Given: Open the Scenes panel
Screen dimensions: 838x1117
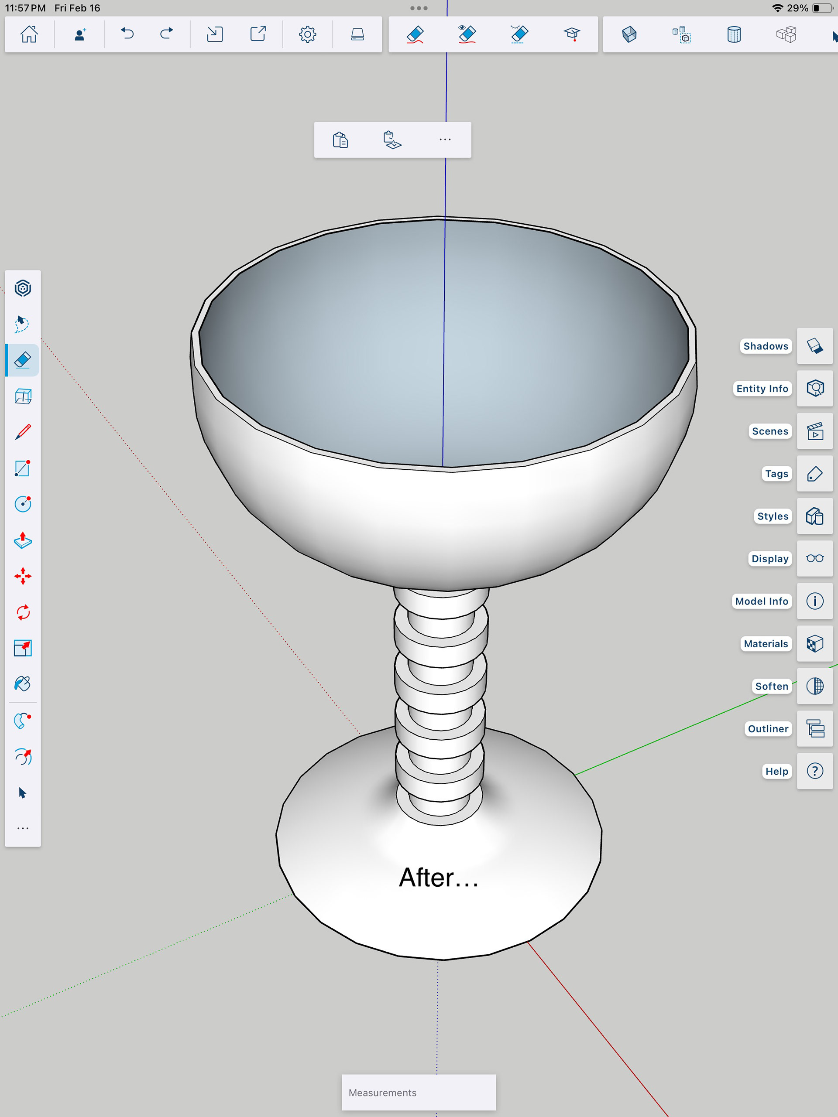Looking at the screenshot, I should click(x=815, y=431).
